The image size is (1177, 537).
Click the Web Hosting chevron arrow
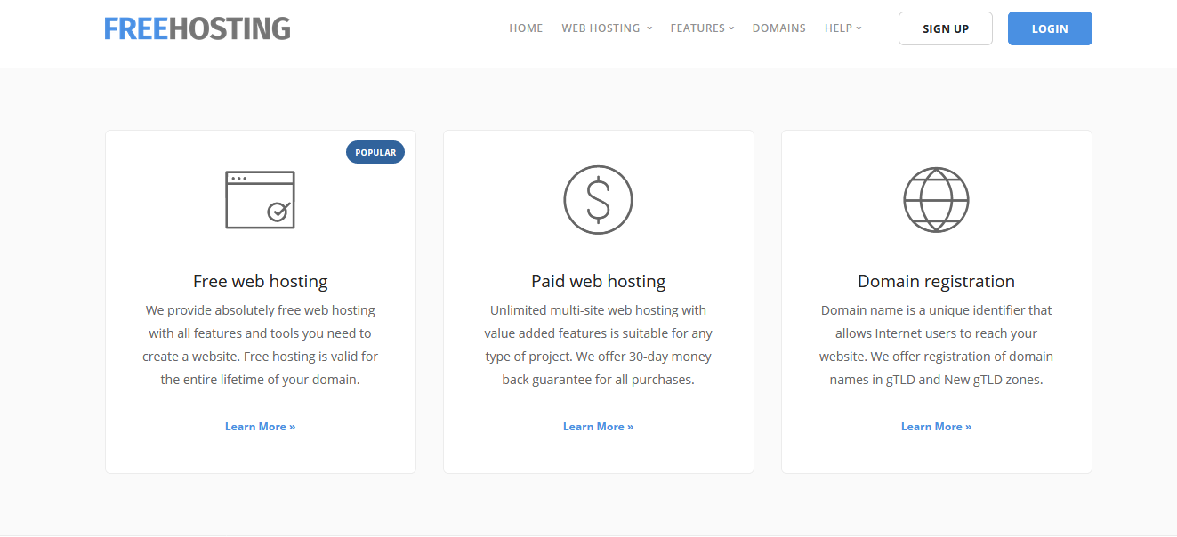[x=649, y=28]
